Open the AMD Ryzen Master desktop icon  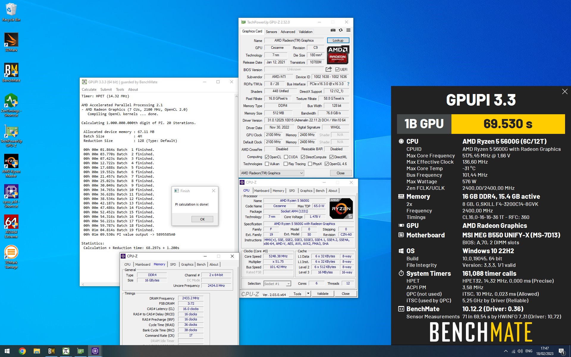(x=11, y=166)
